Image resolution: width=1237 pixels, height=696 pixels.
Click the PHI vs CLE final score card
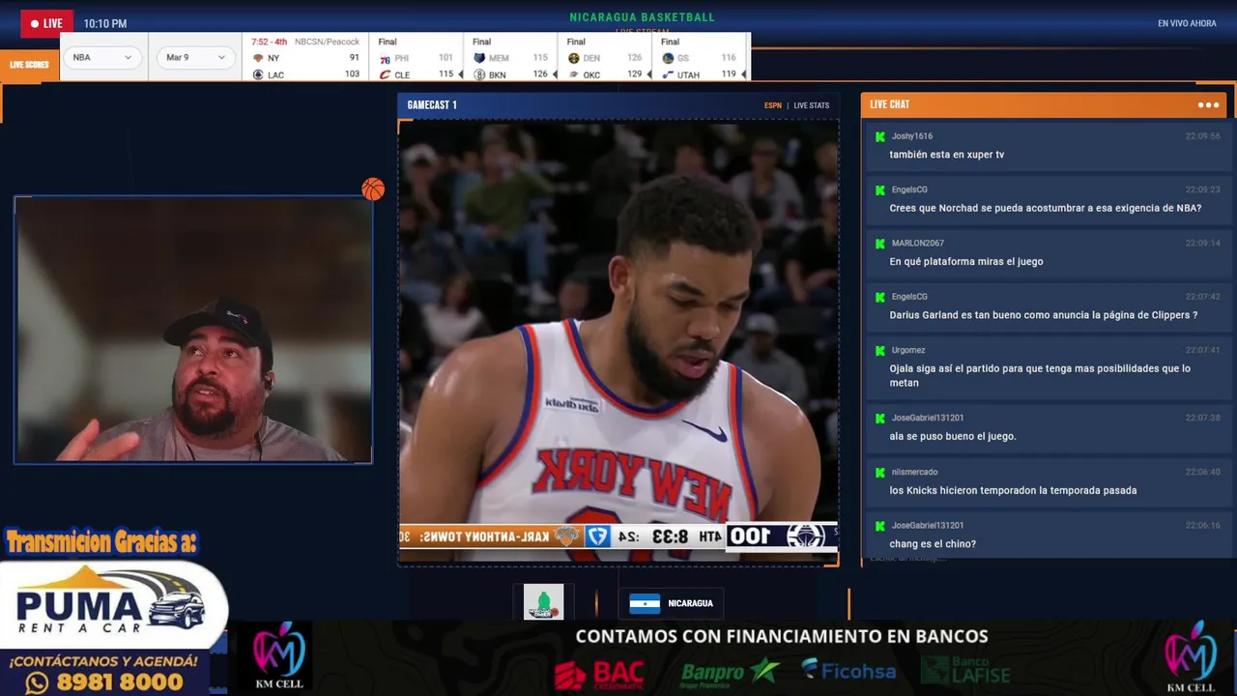tap(415, 58)
